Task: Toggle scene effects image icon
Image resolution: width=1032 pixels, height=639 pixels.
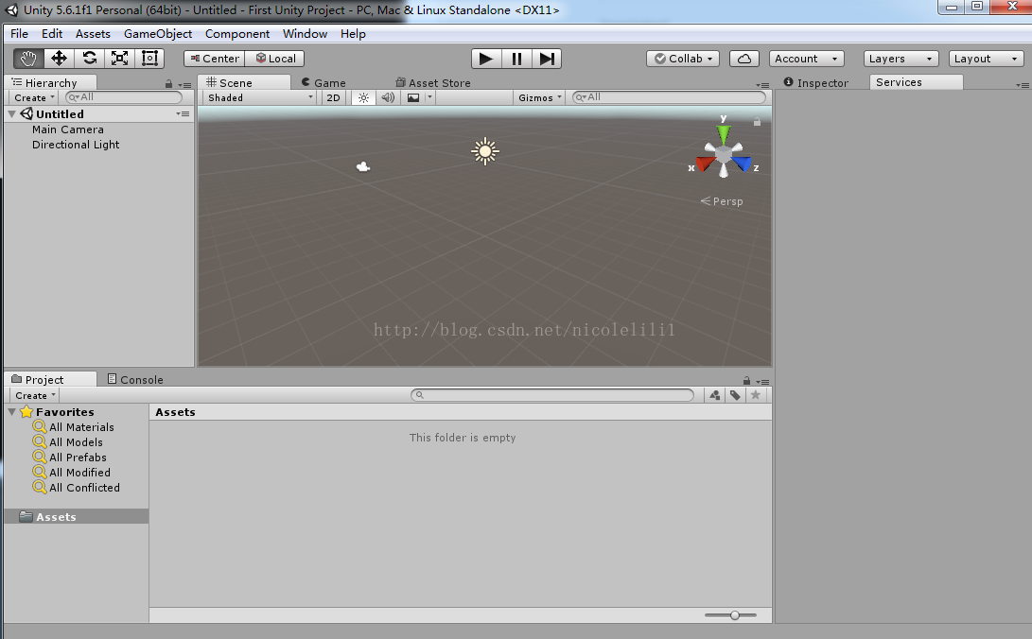Action: coord(413,97)
